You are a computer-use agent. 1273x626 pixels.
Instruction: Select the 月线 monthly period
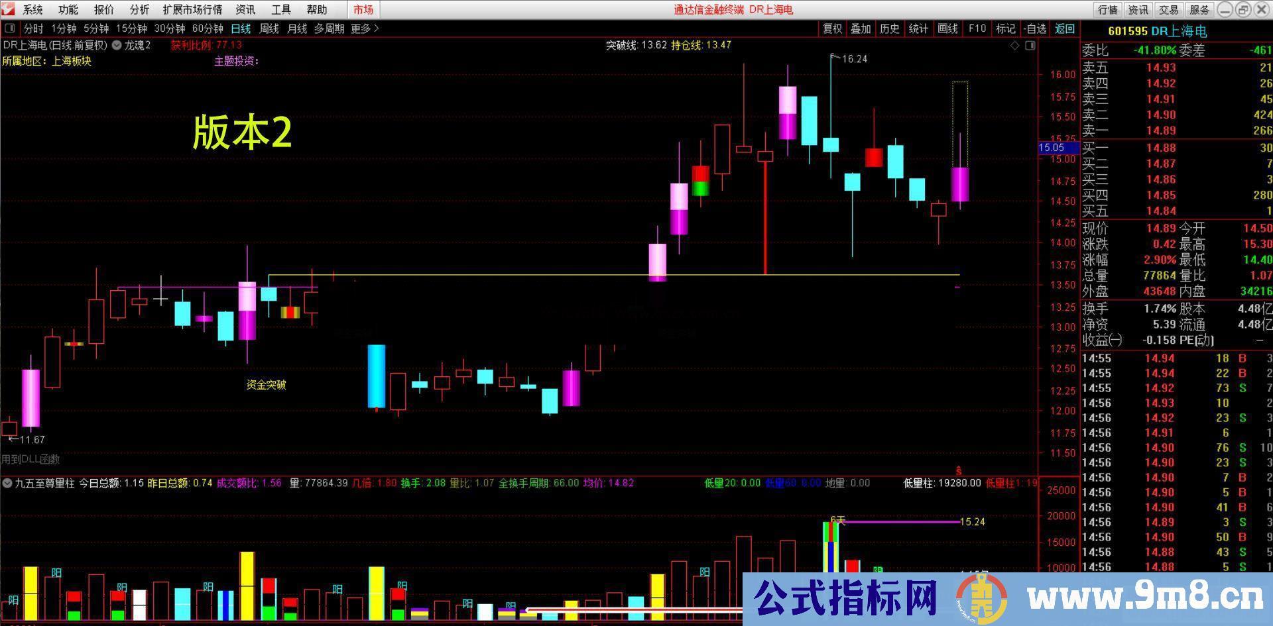tap(297, 28)
